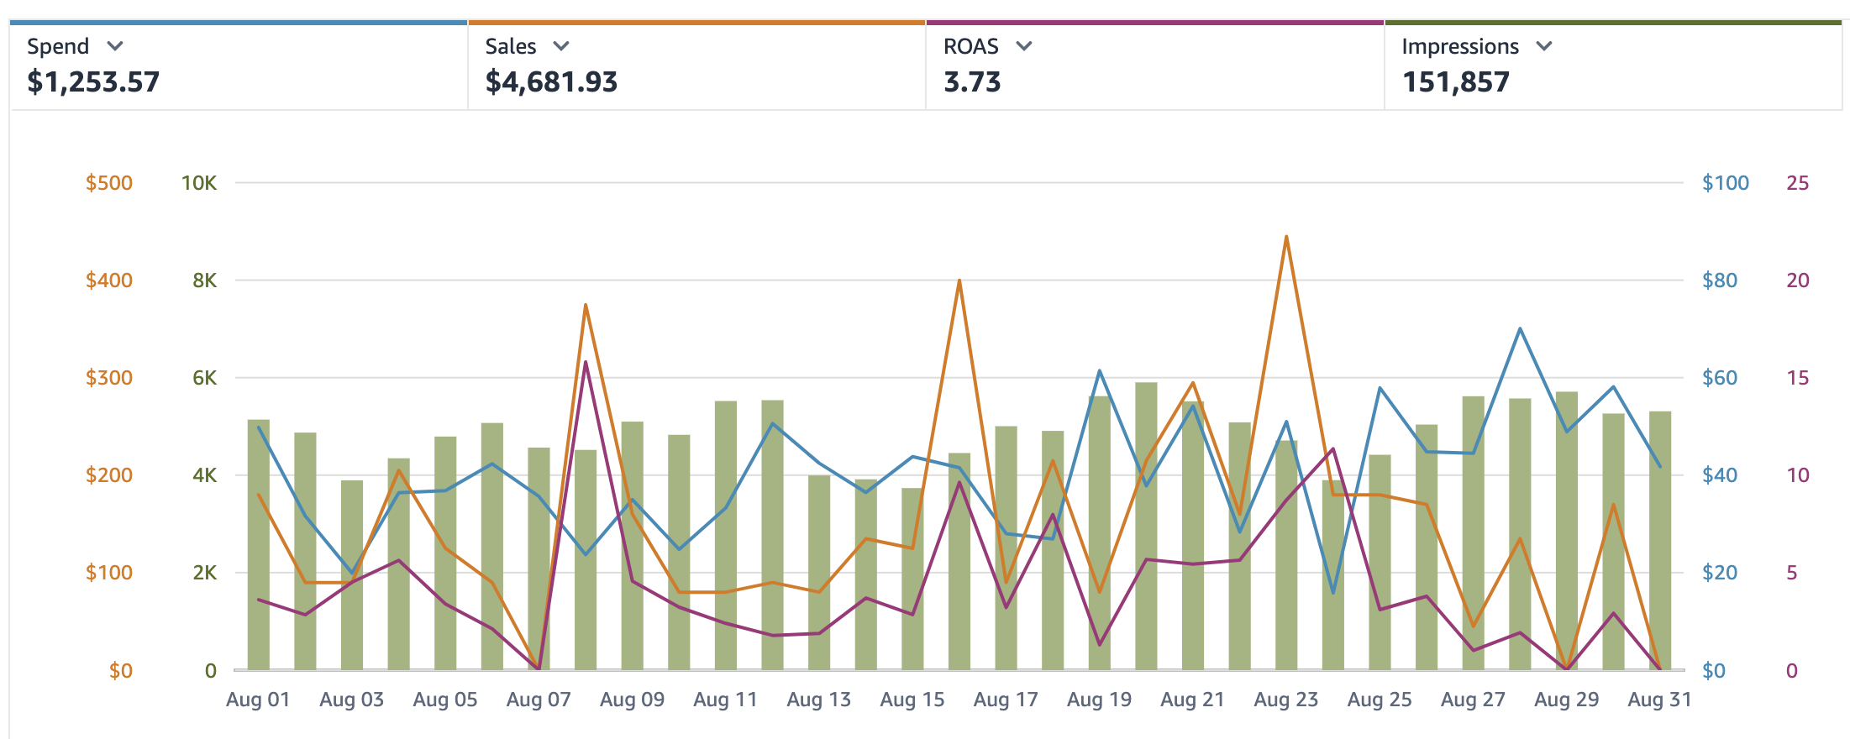The width and height of the screenshot is (1850, 739).
Task: Select the Spend total value $1,253.57
Action: (x=93, y=82)
